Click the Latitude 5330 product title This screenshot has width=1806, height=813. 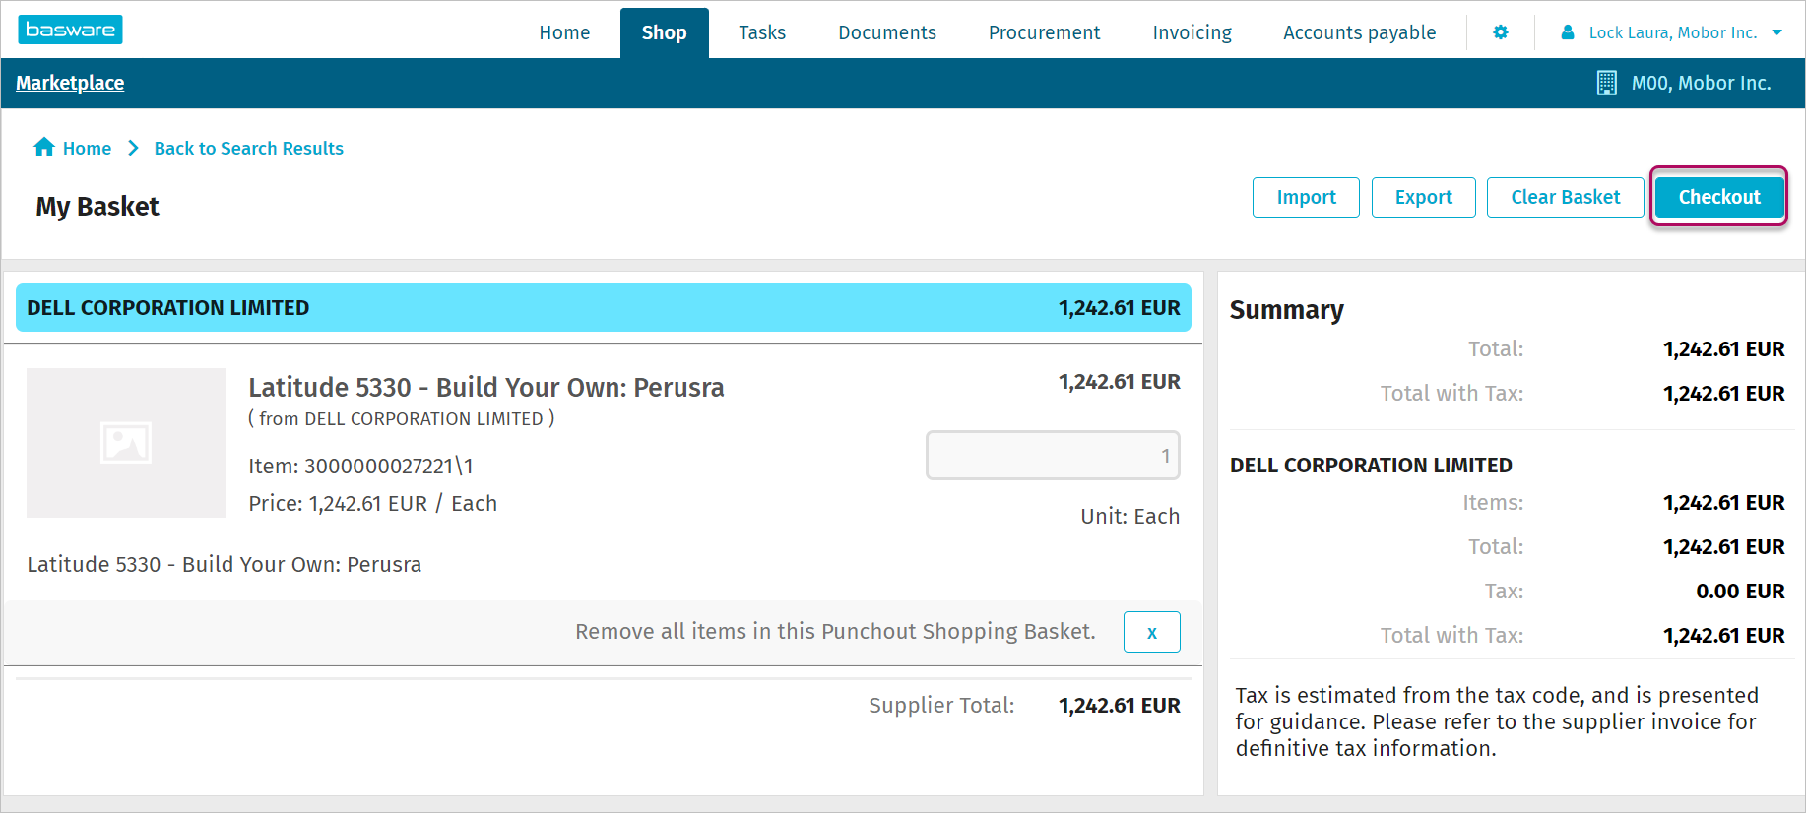click(x=486, y=387)
